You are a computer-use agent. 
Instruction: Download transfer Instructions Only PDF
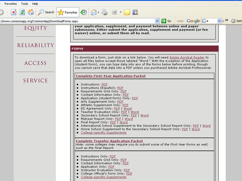coord(113,156)
